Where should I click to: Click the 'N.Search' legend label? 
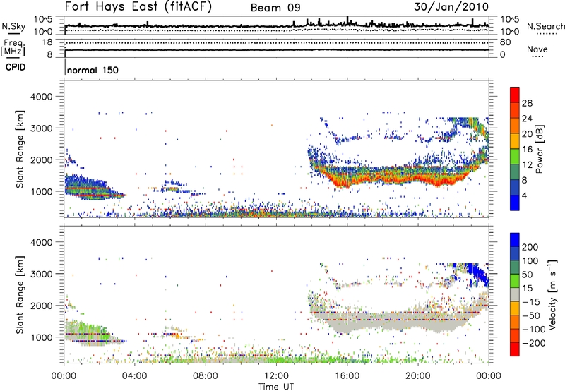[x=545, y=26]
